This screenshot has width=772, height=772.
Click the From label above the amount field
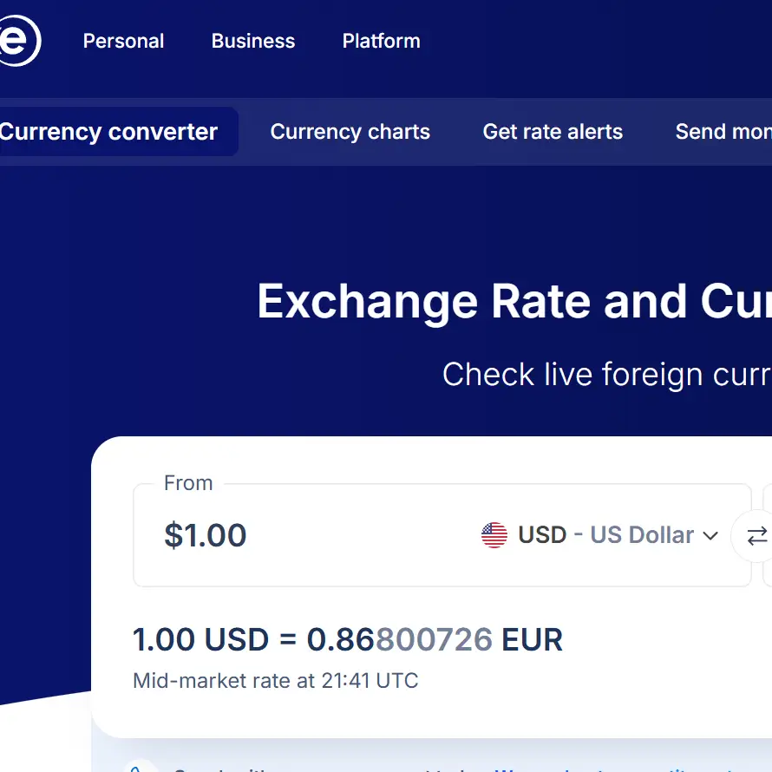188,483
